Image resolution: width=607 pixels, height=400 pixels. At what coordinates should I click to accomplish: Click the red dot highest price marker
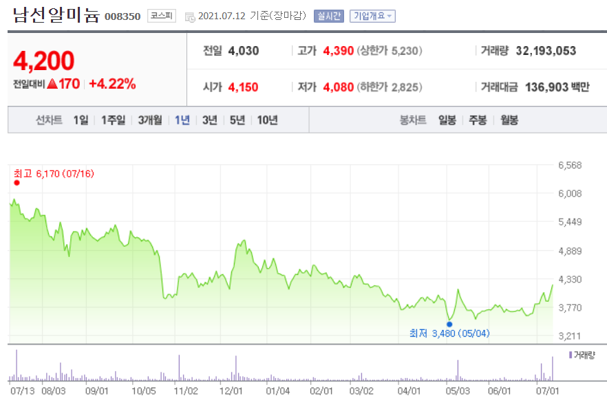(17, 183)
